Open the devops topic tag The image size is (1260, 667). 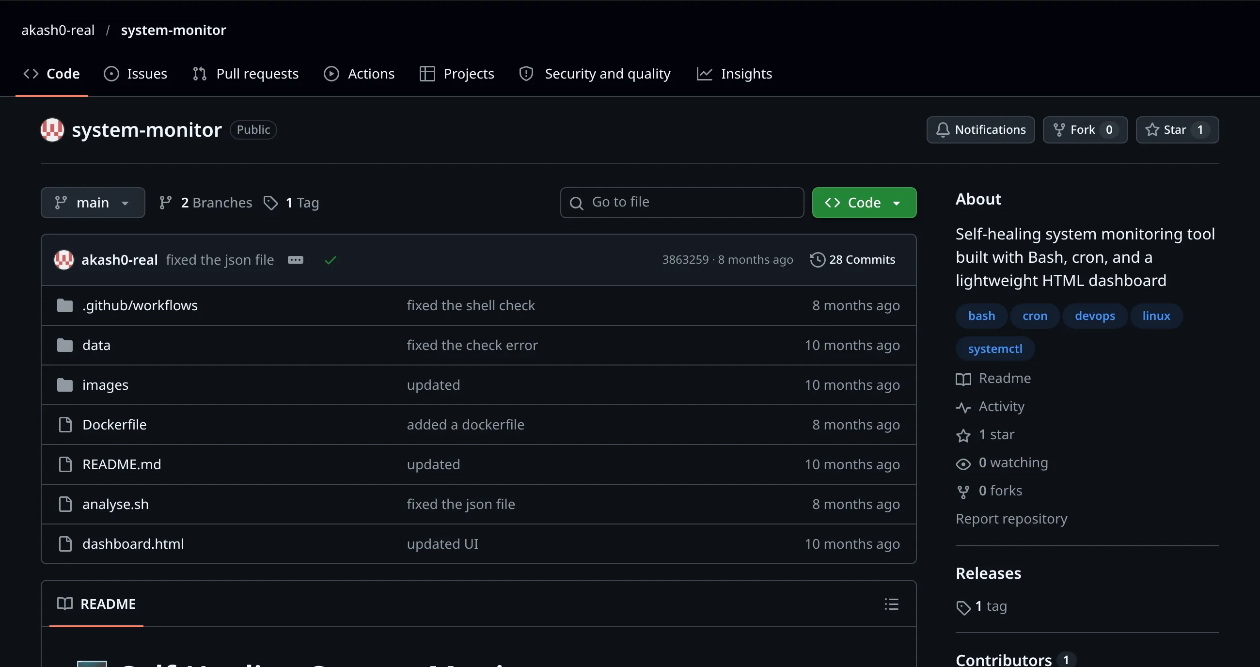pos(1095,316)
